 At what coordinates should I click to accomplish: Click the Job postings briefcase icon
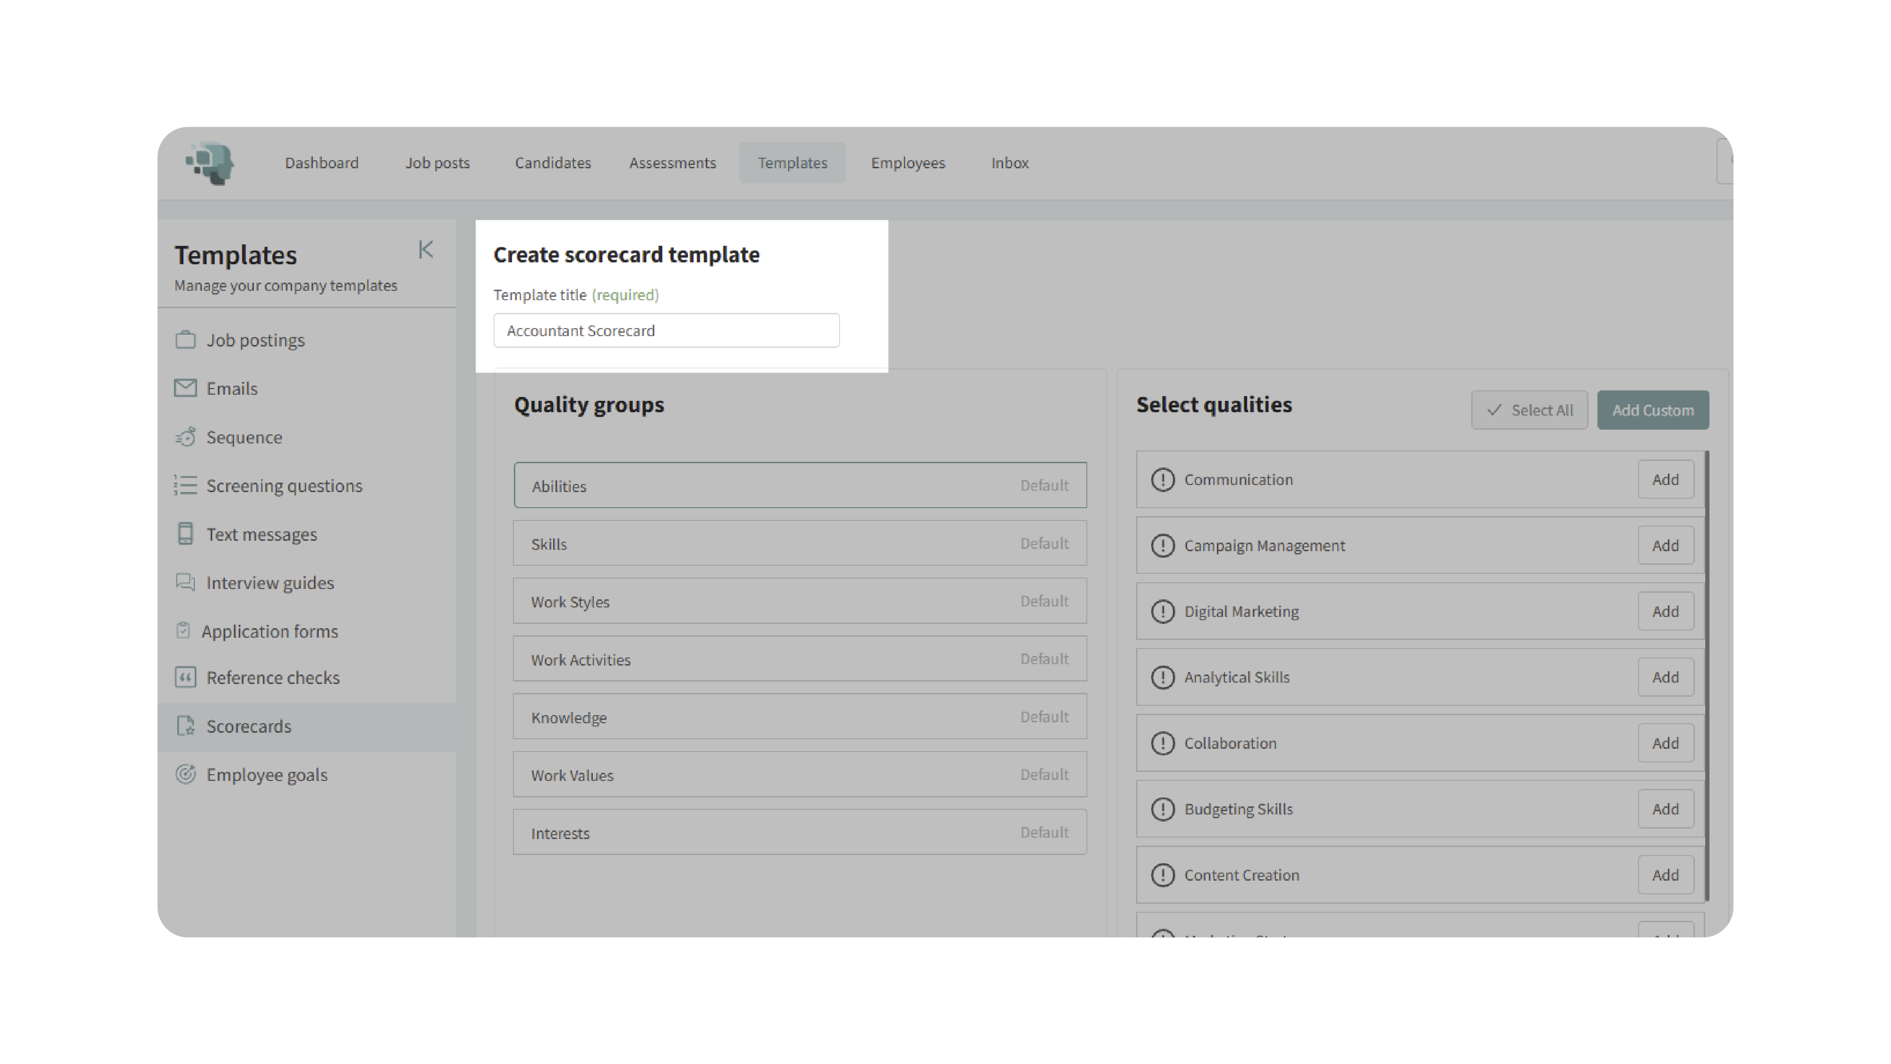pyautogui.click(x=186, y=340)
